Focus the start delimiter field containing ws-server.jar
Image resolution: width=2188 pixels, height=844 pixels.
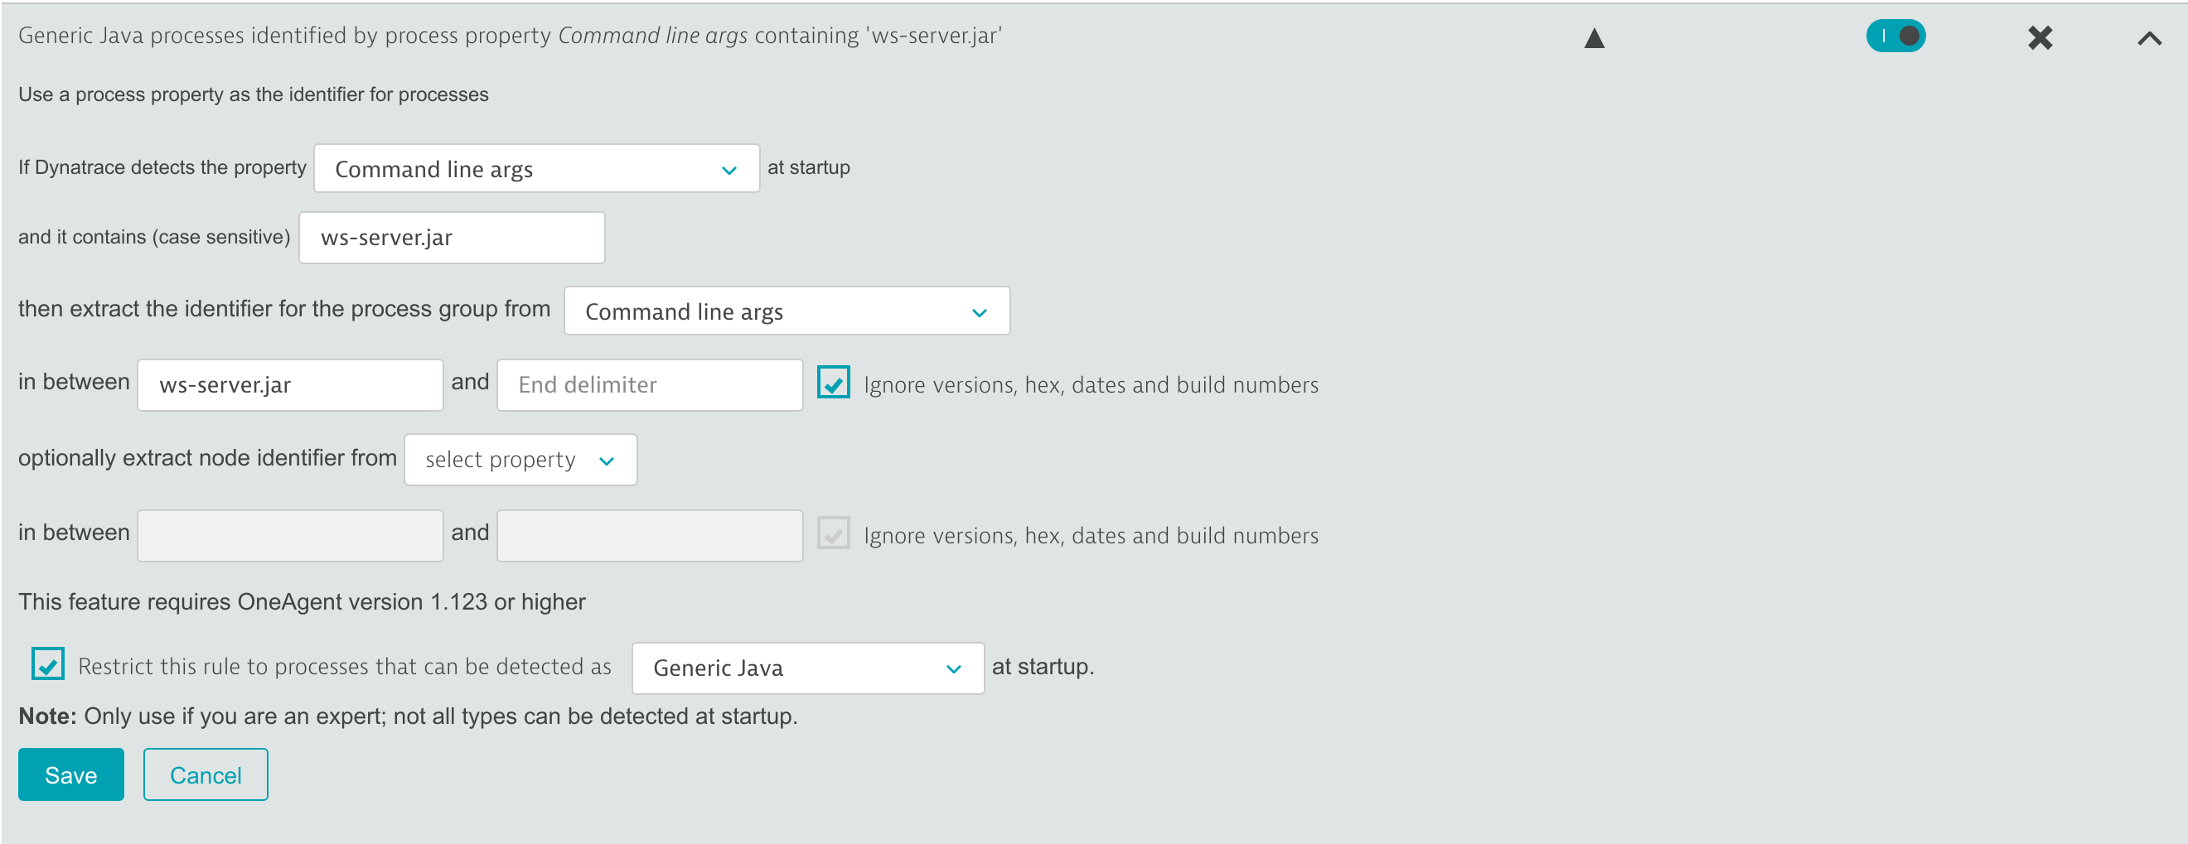coord(289,385)
